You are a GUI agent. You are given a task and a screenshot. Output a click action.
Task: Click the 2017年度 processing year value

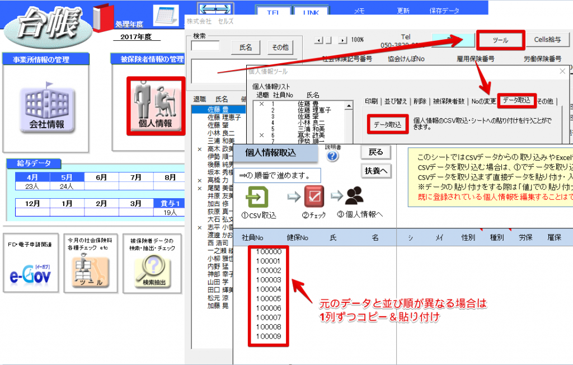tap(136, 37)
